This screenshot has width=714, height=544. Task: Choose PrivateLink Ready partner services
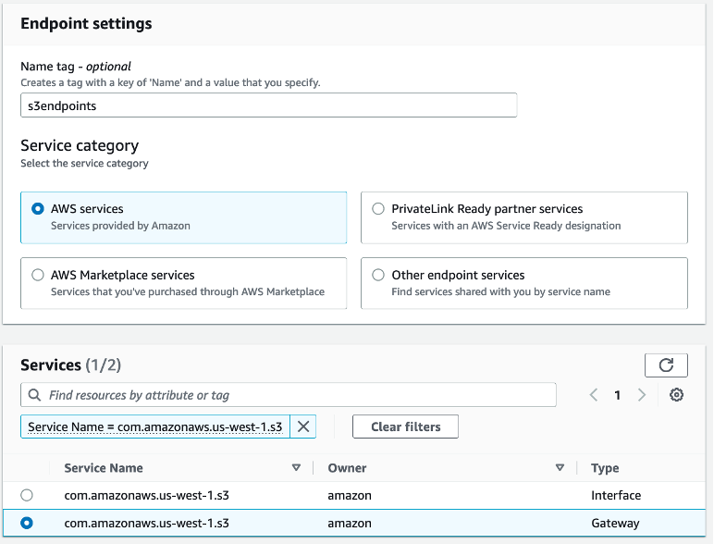tap(378, 209)
